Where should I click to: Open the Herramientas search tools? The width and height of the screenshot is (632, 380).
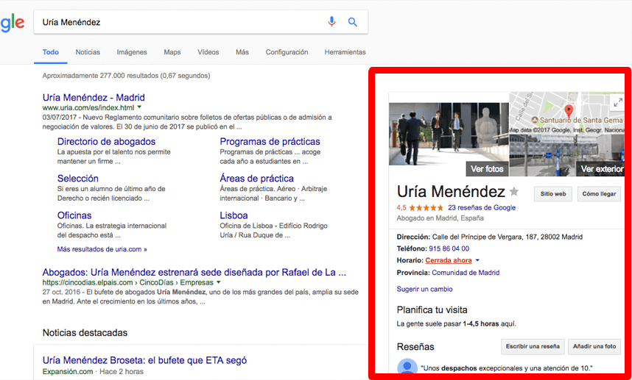345,52
